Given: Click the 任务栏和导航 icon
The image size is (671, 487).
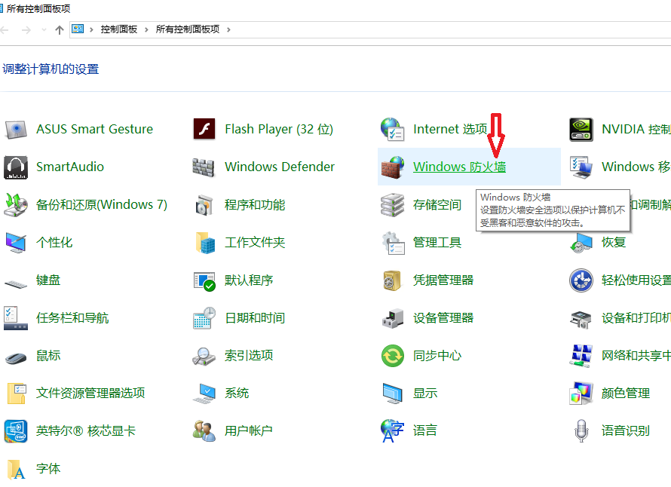Looking at the screenshot, I should click(x=16, y=318).
